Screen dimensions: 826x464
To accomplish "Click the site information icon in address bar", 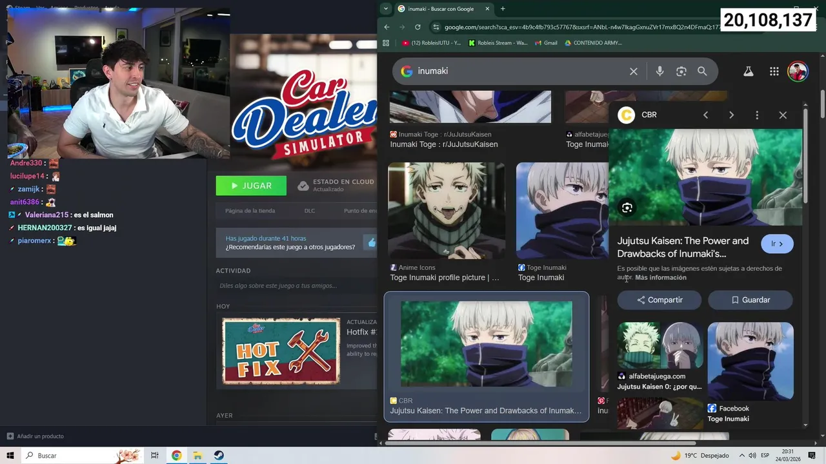I will pyautogui.click(x=436, y=27).
